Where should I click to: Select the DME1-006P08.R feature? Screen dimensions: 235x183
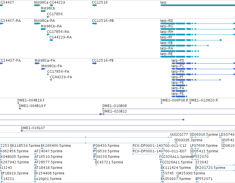click(x=162, y=103)
